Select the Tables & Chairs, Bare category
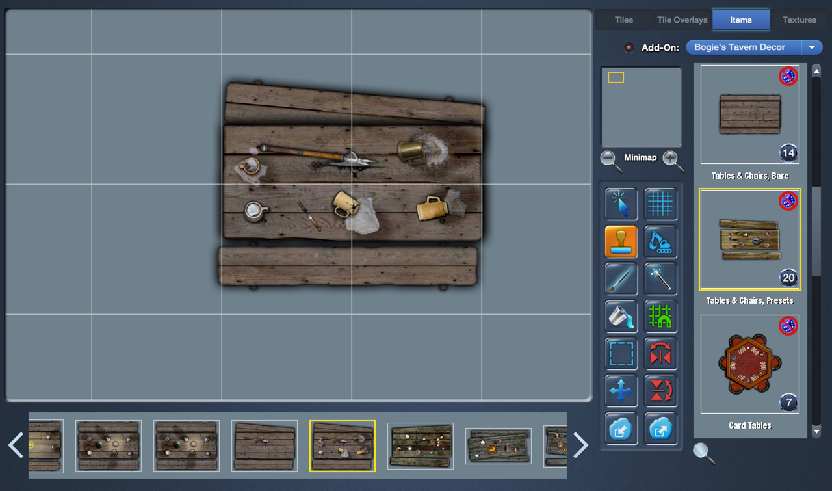The height and width of the screenshot is (491, 832). (749, 114)
